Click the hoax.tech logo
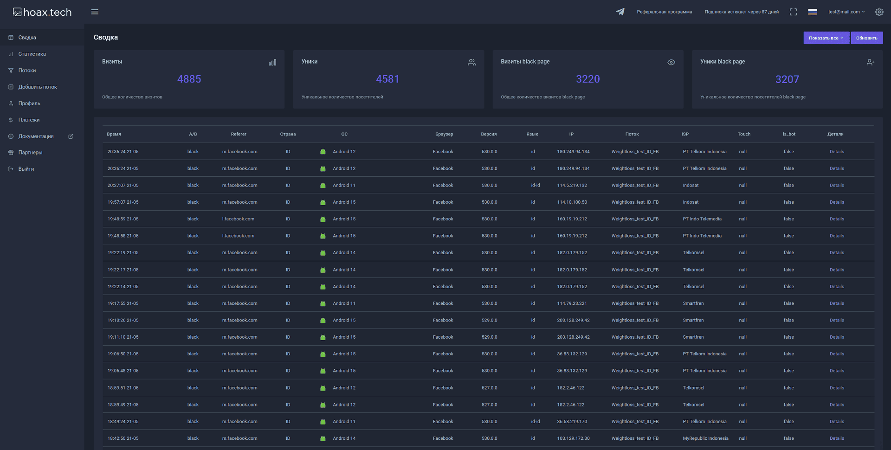This screenshot has height=450, width=891. point(42,12)
